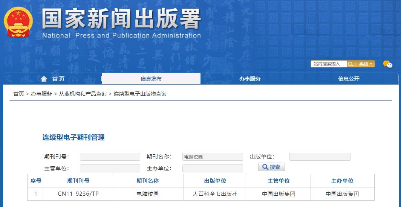
Task: Click the 主办单位 column header
Action: pyautogui.click(x=342, y=181)
